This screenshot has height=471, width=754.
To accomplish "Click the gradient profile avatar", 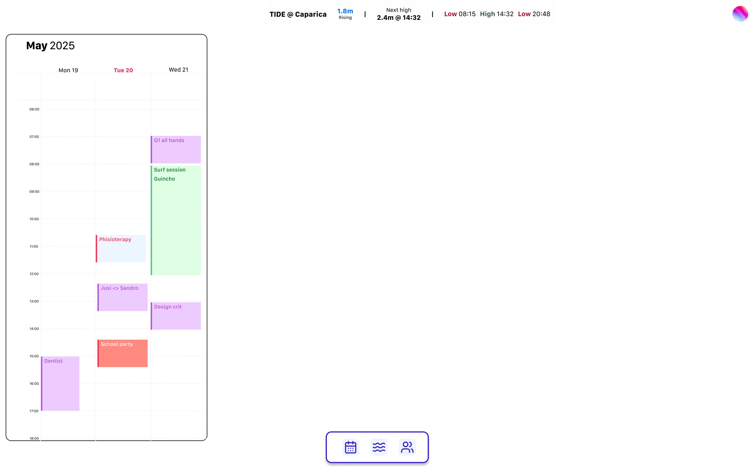I will coord(740,14).
